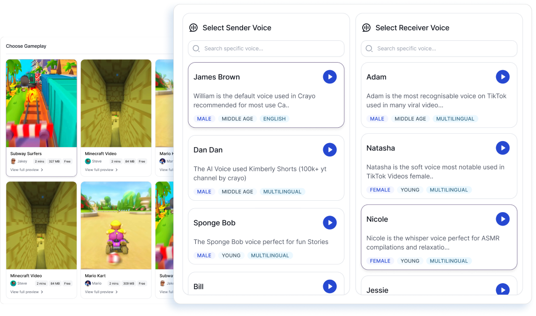Play the Bill voice preview
The width and height of the screenshot is (536, 316).
330,286
